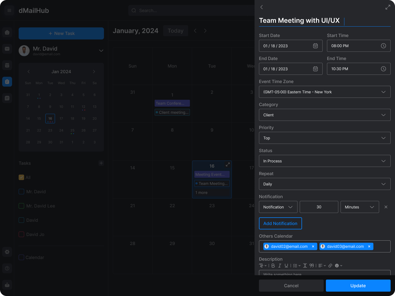Viewport: 395px width, 296px height.
Task: Insert a link in the description
Action: point(330,266)
